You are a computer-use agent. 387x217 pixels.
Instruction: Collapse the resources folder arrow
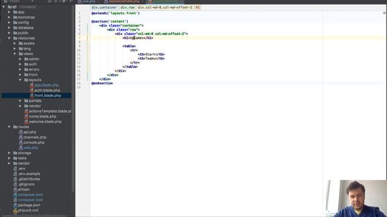[x=9, y=38]
